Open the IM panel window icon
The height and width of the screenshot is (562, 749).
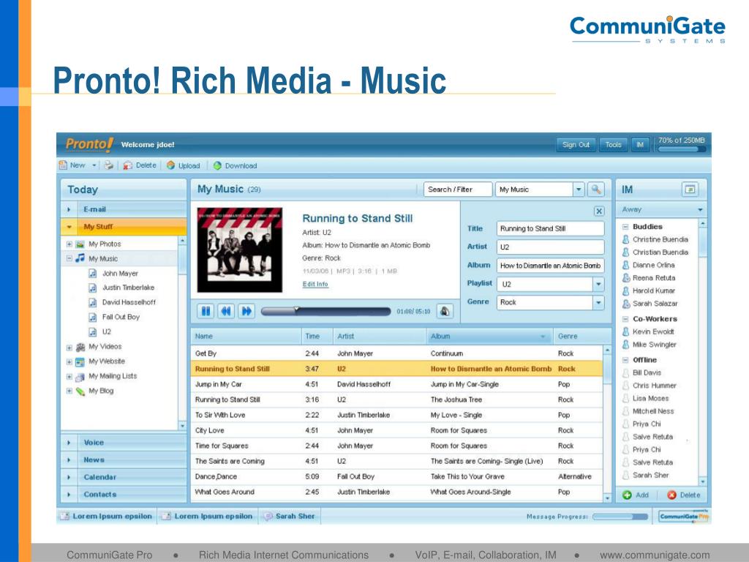(690, 190)
